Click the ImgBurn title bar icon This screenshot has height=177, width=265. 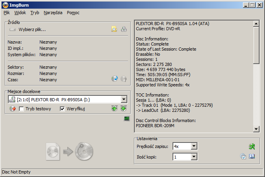coord(6,5)
